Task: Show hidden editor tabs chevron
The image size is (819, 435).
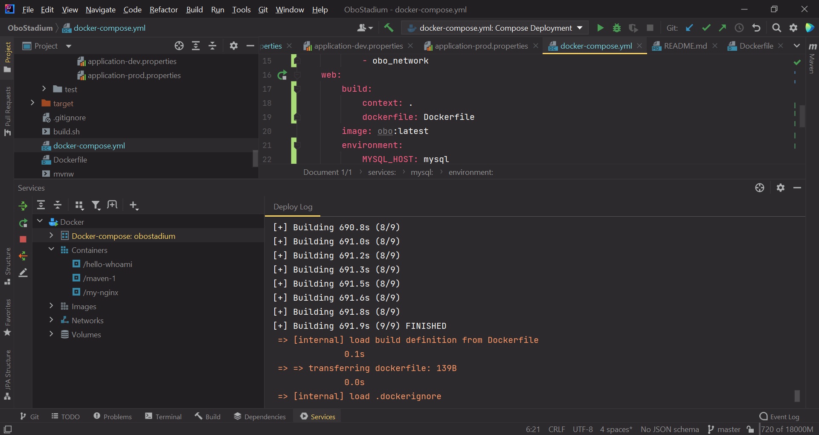Action: point(796,46)
